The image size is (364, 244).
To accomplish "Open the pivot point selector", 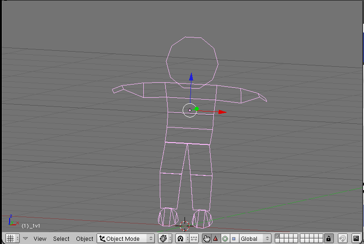I will point(183,239).
